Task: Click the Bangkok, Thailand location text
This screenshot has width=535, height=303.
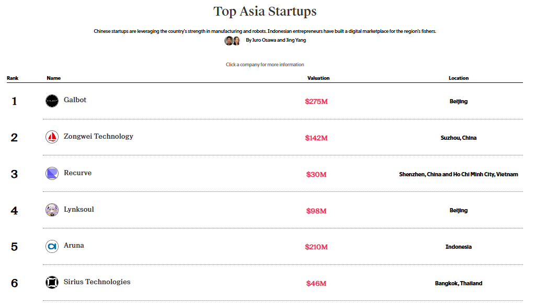Action: (x=459, y=284)
